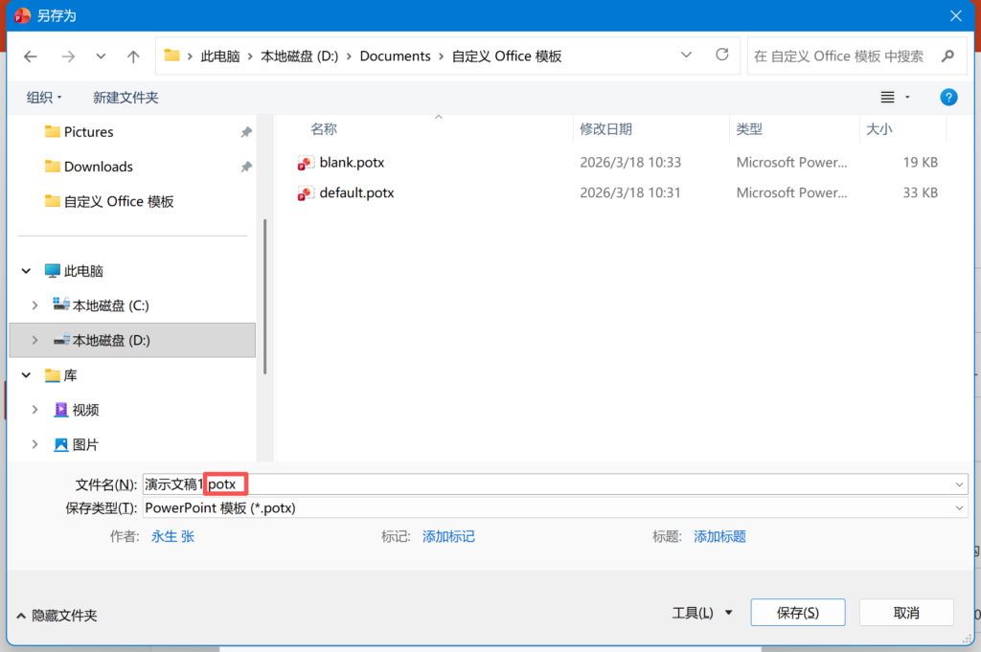981x652 pixels.
Task: Click the 添加标记 link
Action: tap(448, 537)
